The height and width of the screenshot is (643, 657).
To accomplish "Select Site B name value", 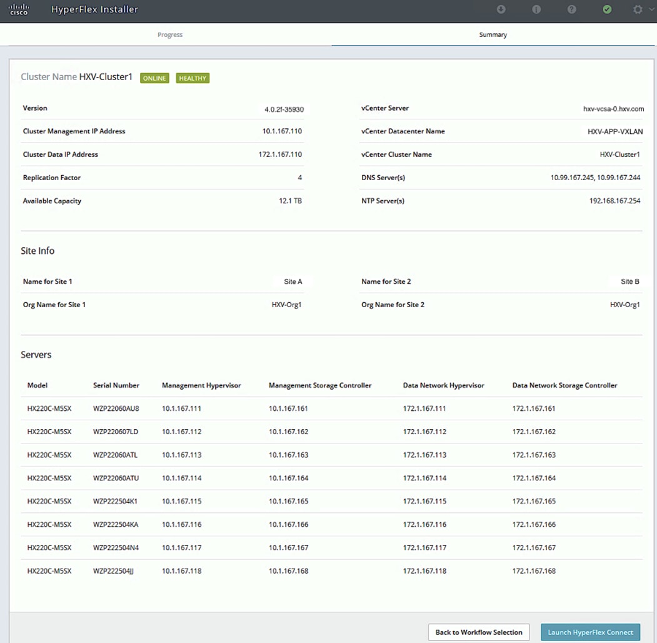I will click(629, 281).
